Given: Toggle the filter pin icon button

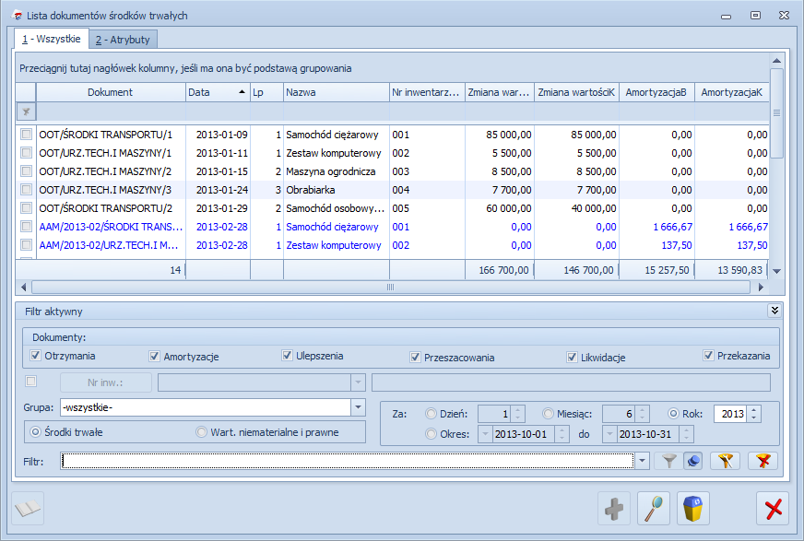Looking at the screenshot, I should pos(692,461).
